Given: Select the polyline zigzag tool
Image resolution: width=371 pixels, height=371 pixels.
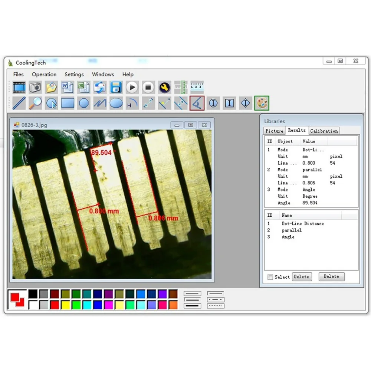Looking at the screenshot, I should point(99,103).
